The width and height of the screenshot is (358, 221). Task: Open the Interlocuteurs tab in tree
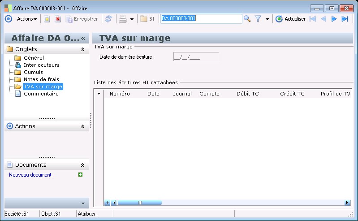tap(42, 65)
